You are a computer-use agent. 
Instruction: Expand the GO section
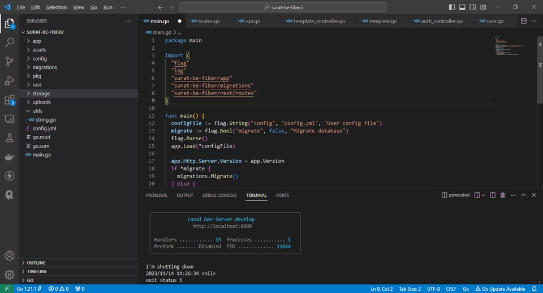(x=79, y=280)
